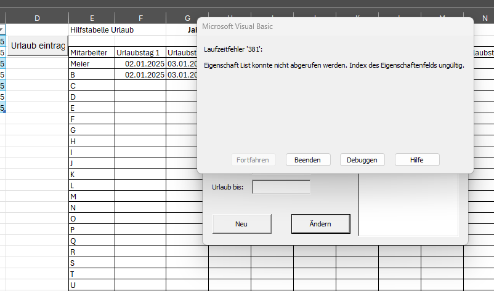Select column D header
This screenshot has width=494, height=291.
37,18
